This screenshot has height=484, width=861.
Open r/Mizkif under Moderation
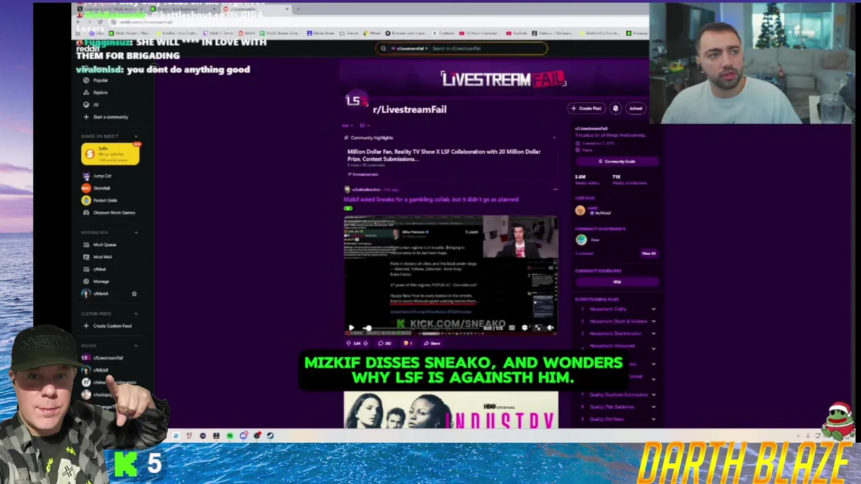point(96,294)
